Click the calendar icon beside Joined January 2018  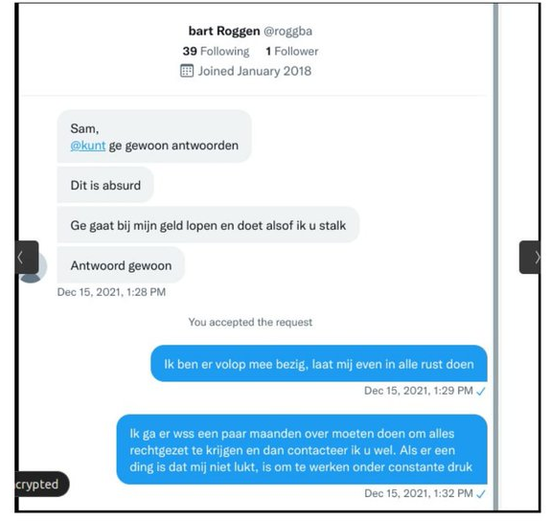pos(187,71)
